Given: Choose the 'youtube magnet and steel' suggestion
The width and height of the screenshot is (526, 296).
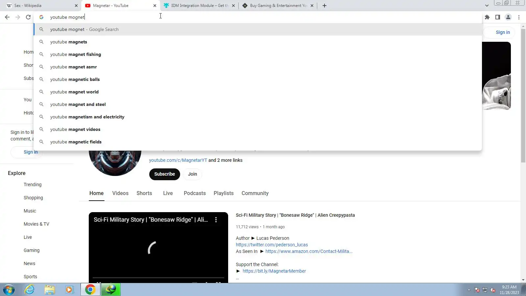Looking at the screenshot, I should [x=258, y=104].
